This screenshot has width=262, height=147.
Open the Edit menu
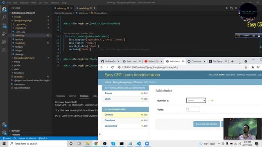pos(15,3)
